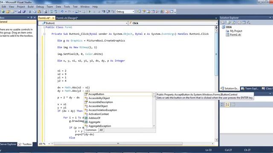Click the Save Form1.vb toolbar icon

[20, 11]
